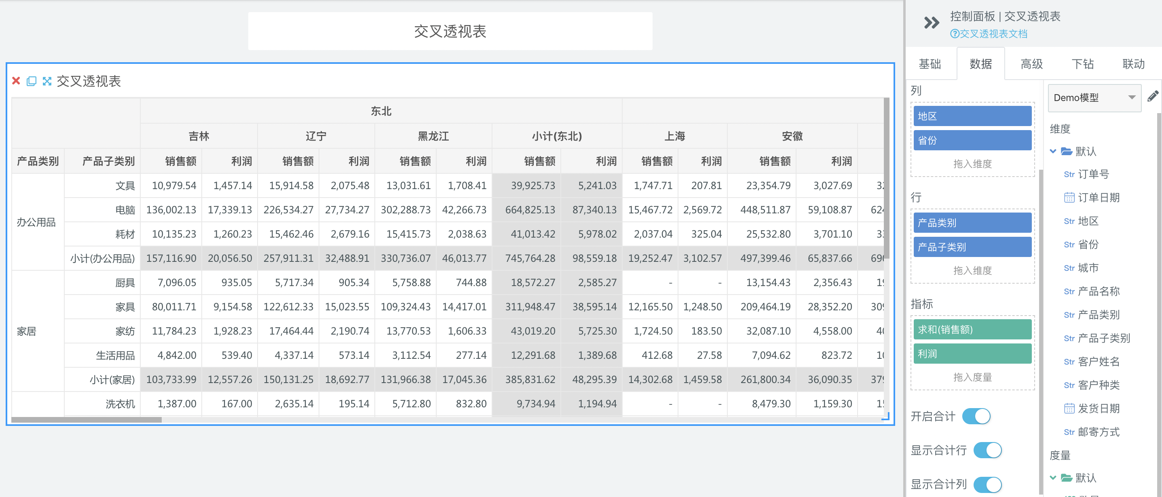Click the 安徽 province header
This screenshot has width=1162, height=497.
click(x=792, y=136)
